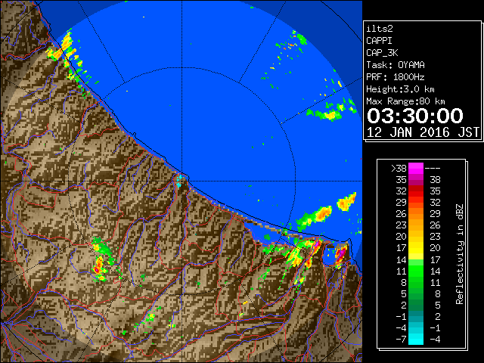This screenshot has height=363, width=484.
Task: Select the '12 JAN 2016 JST' date
Action: click(x=423, y=132)
